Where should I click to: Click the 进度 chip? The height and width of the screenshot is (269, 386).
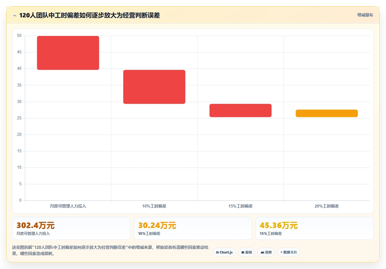point(266,252)
